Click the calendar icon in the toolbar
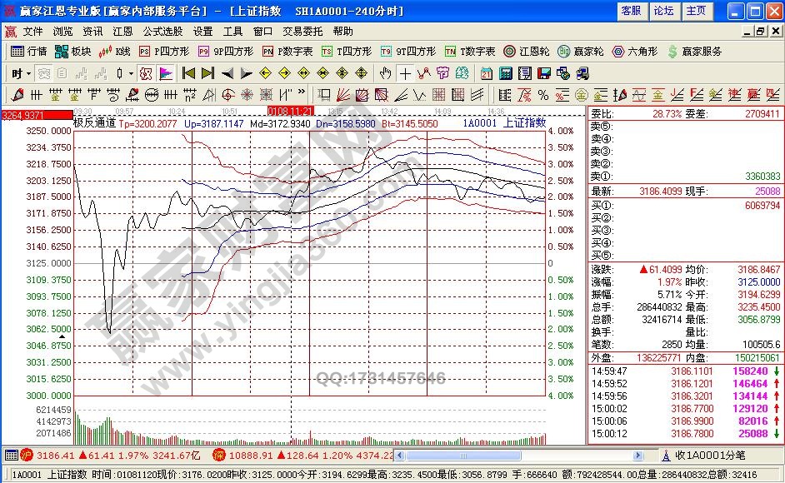 click(x=486, y=73)
